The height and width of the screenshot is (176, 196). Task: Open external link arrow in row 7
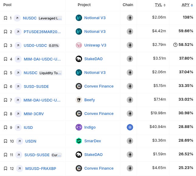point(18,100)
